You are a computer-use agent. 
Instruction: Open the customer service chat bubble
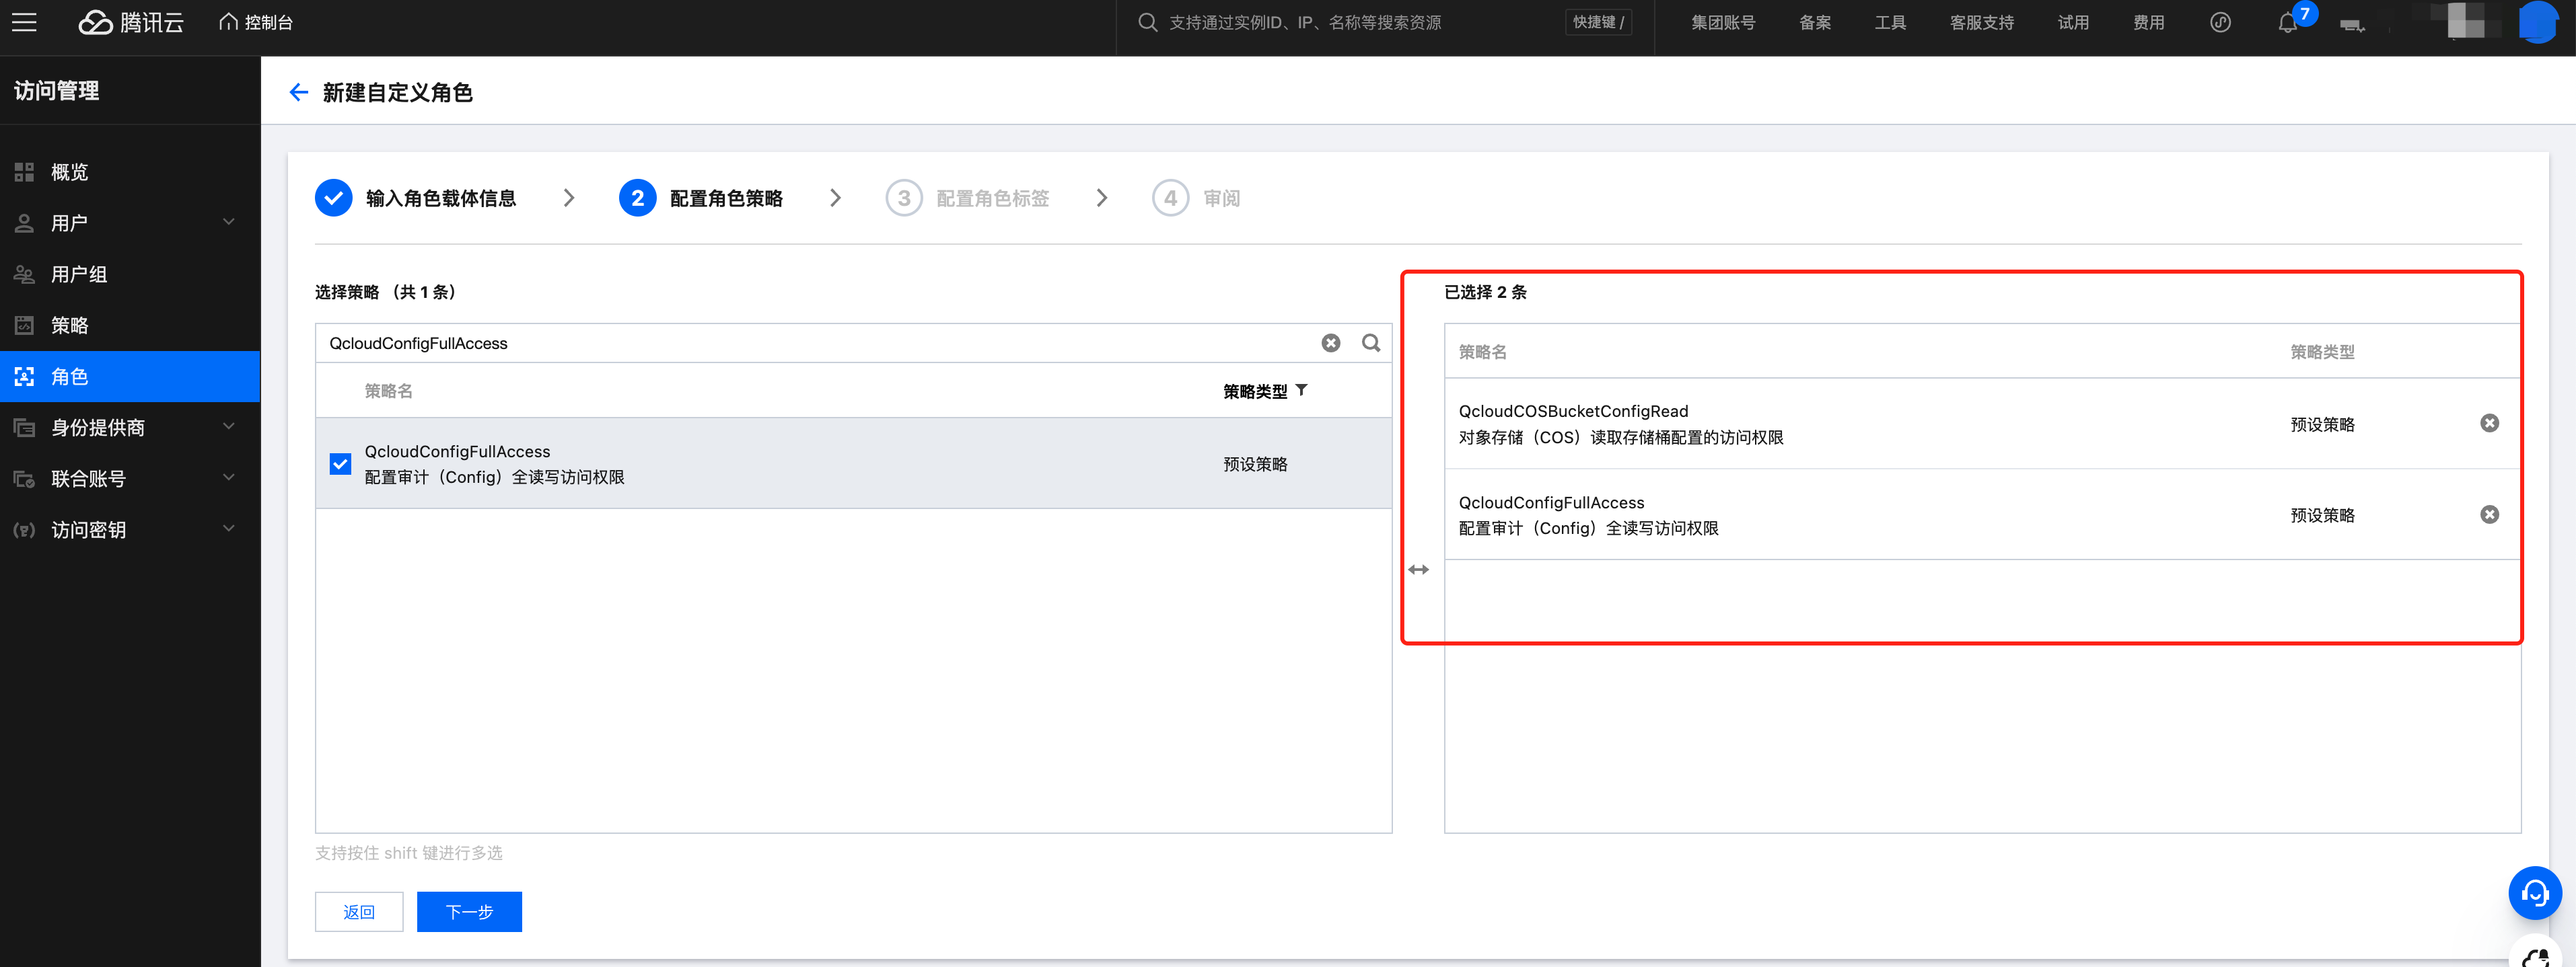tap(2534, 893)
